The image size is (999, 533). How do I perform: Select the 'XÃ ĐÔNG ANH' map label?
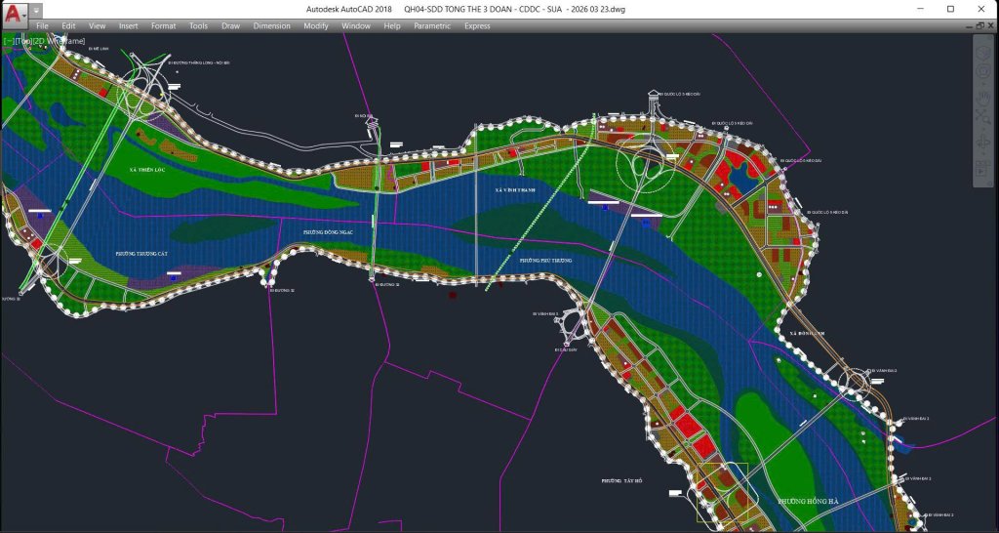[807, 334]
